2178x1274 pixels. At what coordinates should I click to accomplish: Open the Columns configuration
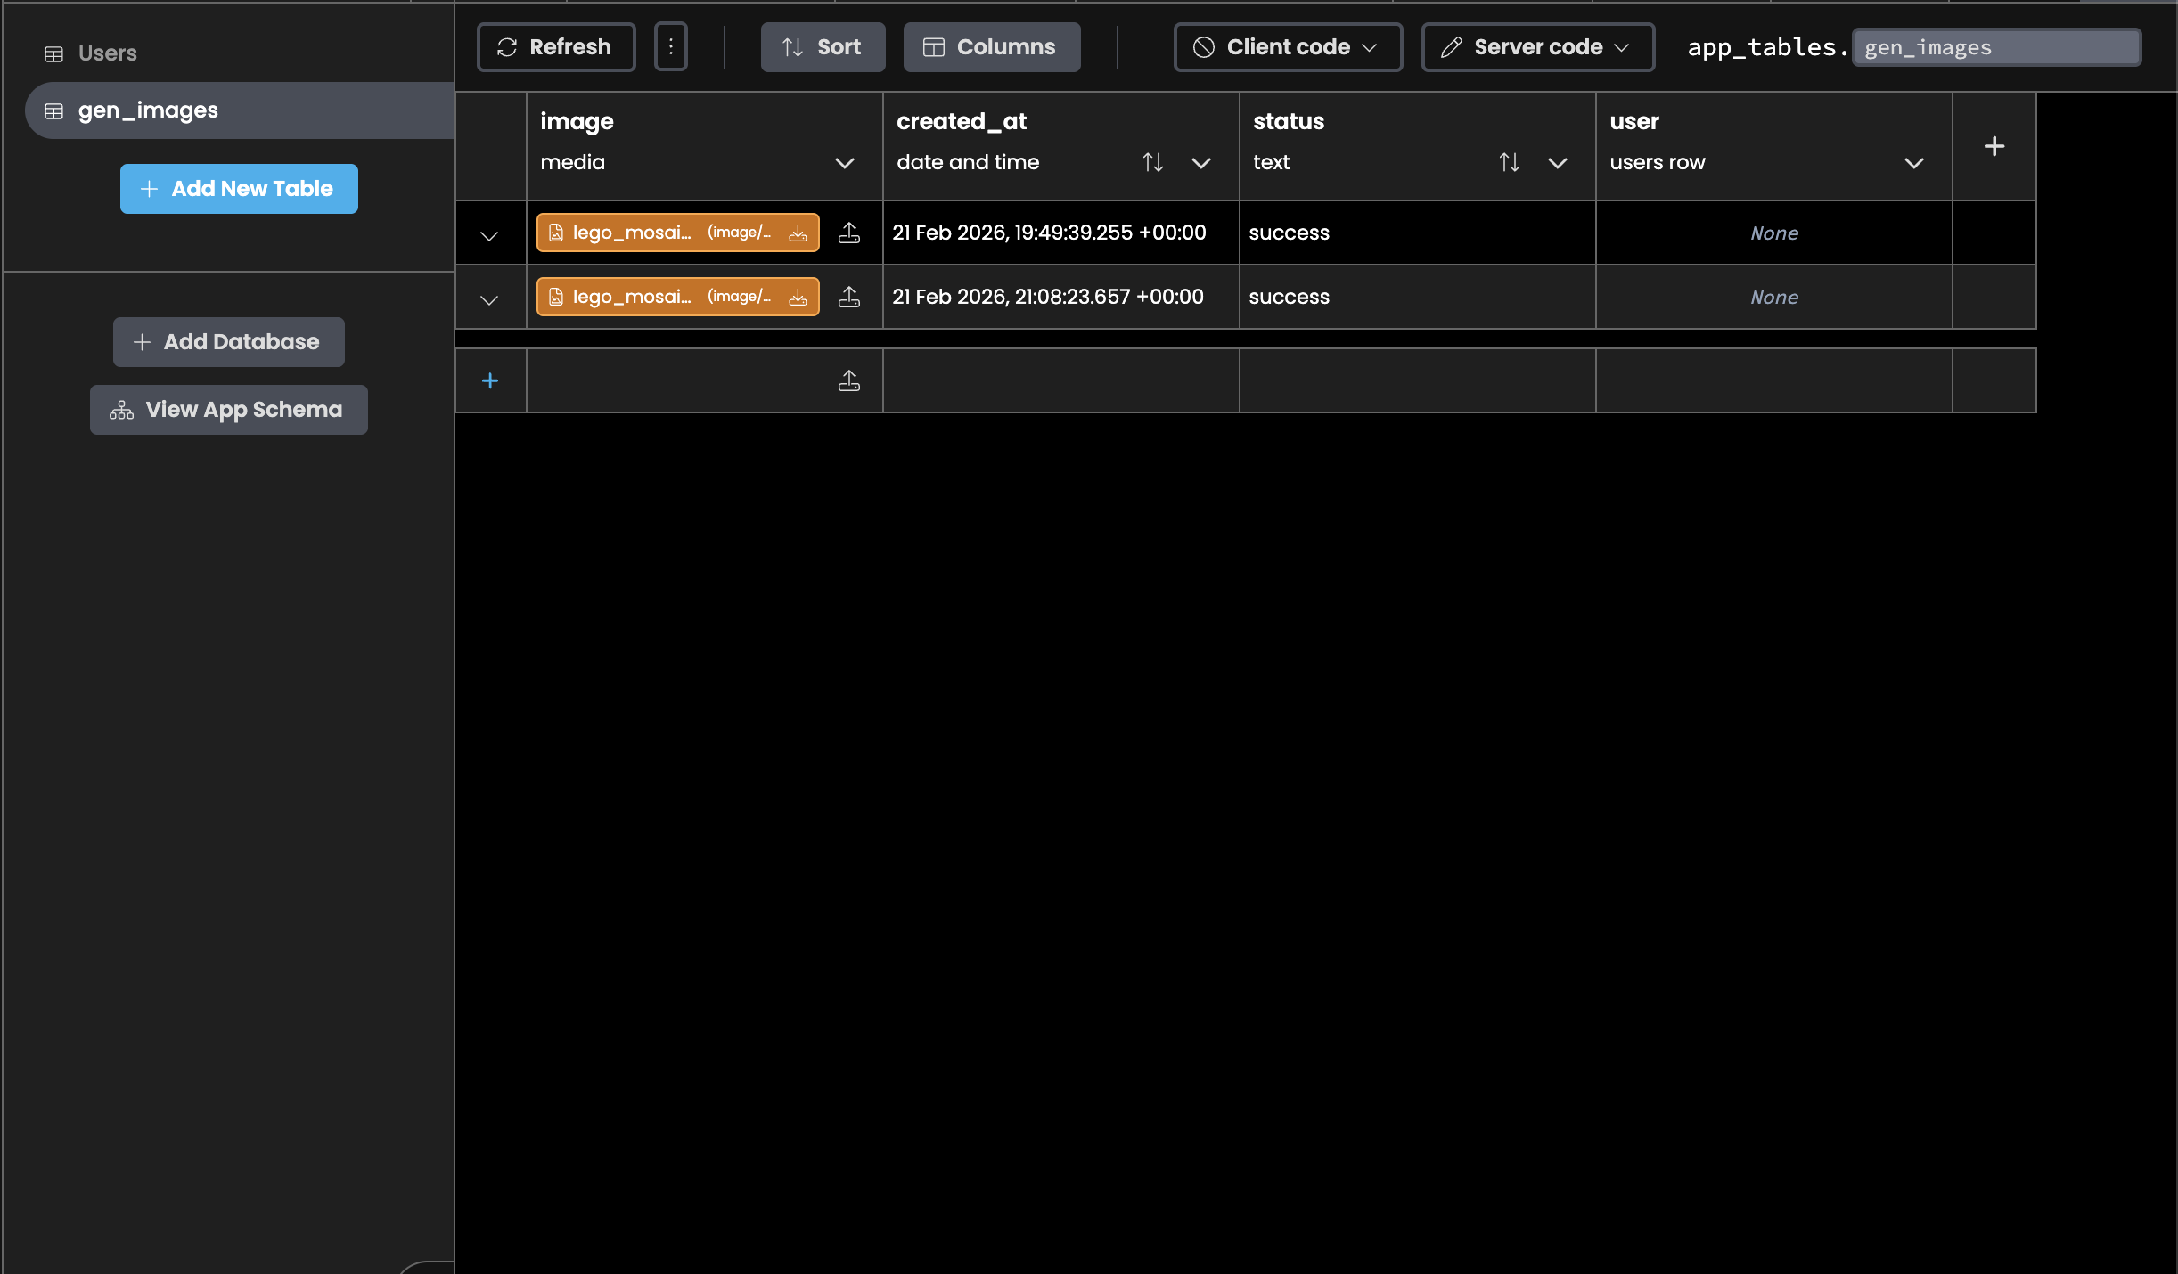990,46
